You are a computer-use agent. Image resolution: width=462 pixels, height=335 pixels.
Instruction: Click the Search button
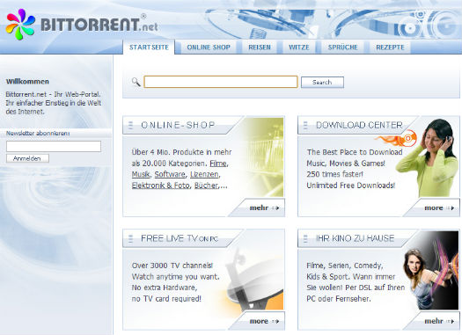(x=322, y=83)
